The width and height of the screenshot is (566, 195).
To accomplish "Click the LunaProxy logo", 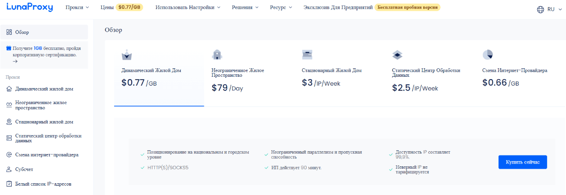I will pos(30,8).
